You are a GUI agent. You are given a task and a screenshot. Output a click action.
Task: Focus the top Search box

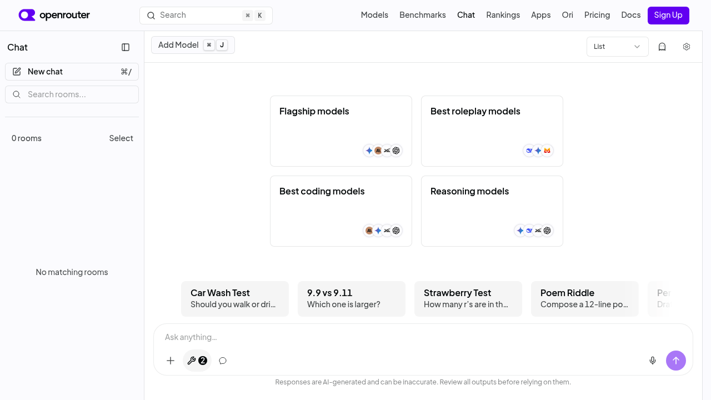[206, 16]
